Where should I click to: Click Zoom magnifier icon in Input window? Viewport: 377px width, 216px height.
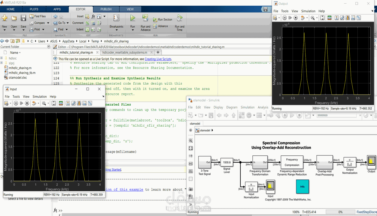click(x=44, y=103)
